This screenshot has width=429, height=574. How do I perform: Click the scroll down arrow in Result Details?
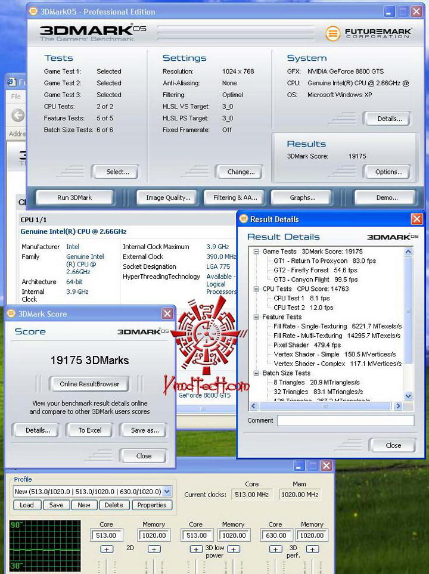408,396
